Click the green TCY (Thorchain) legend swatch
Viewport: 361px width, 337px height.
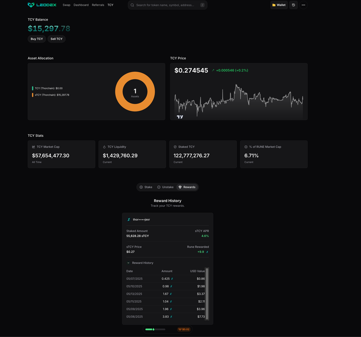[33, 88]
